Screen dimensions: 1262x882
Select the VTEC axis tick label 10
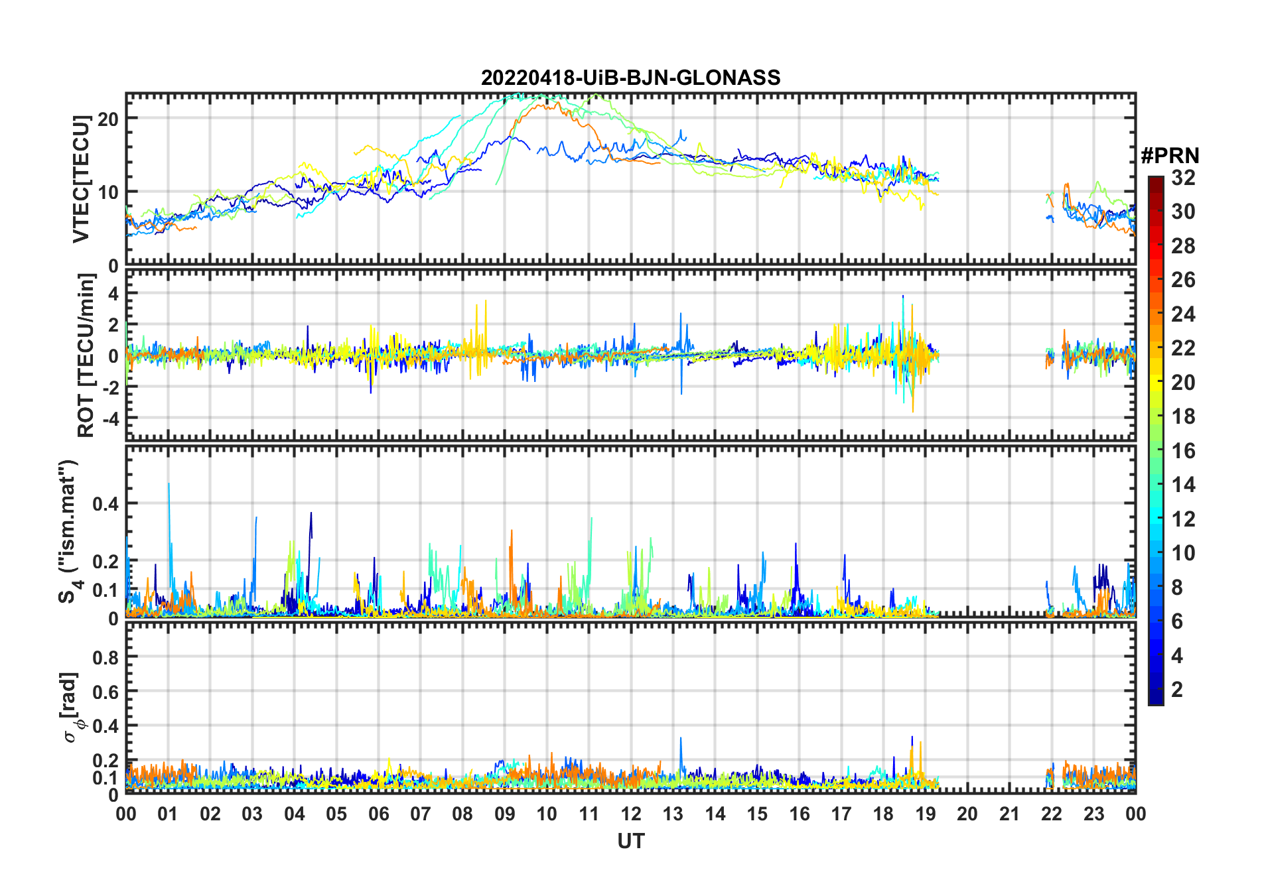[x=107, y=192]
